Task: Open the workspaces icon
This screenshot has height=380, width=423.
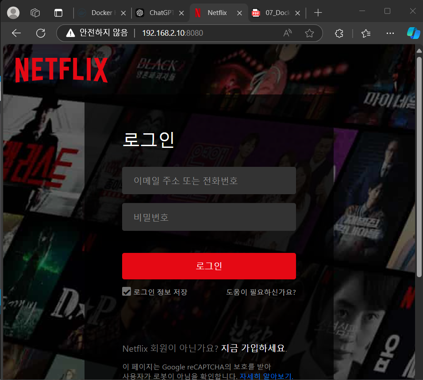Action: pos(35,13)
